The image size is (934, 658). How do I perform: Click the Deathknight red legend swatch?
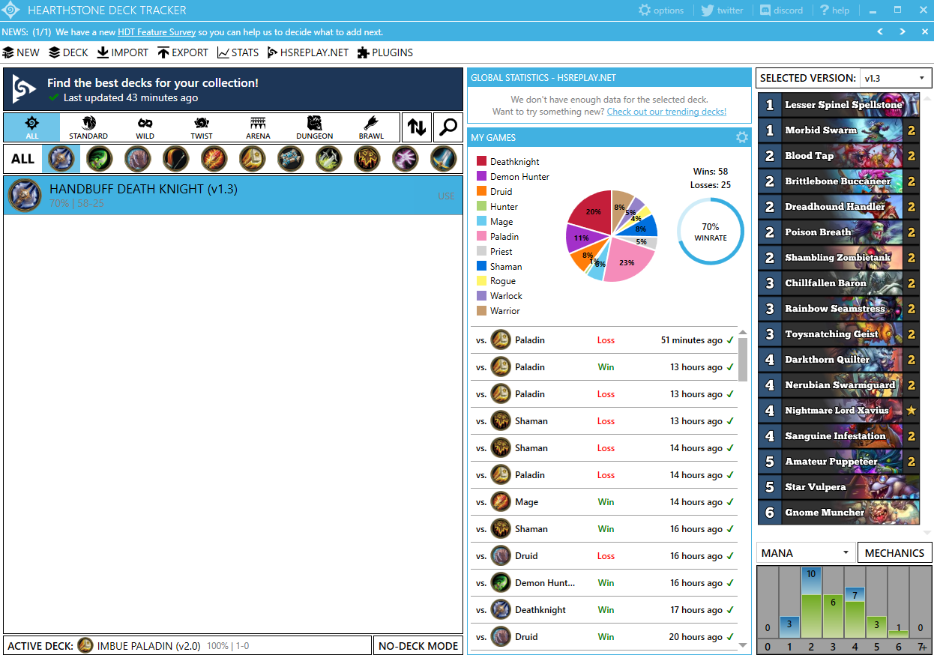(x=481, y=162)
